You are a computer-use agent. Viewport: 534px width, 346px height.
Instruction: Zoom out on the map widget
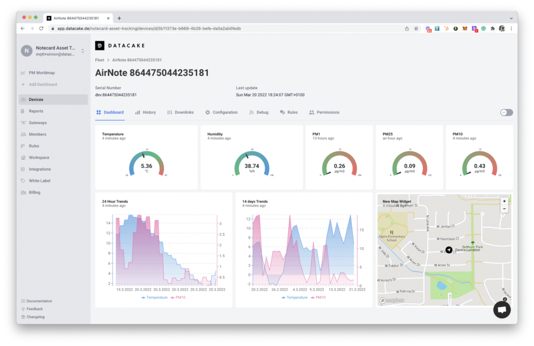[504, 209]
